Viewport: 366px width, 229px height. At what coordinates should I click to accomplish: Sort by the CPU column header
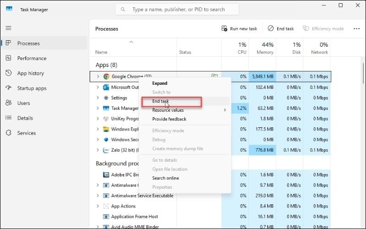pyautogui.click(x=235, y=48)
